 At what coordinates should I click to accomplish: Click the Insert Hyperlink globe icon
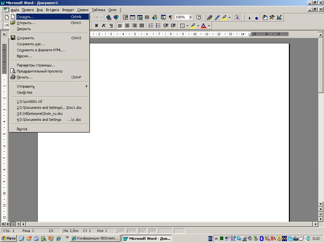109,17
